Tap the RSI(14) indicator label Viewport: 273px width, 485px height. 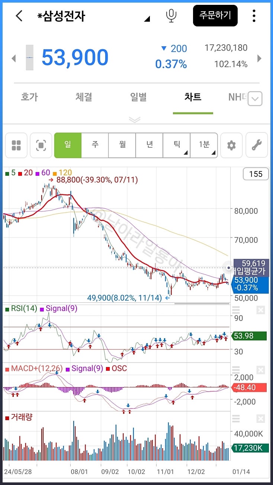(x=21, y=309)
